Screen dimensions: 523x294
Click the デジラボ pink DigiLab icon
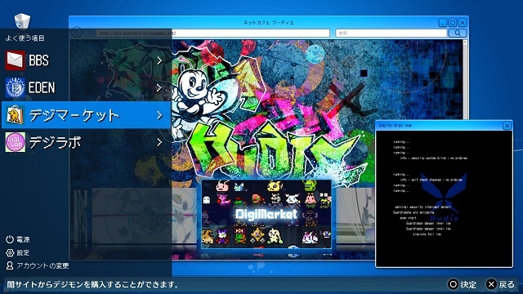pos(15,142)
